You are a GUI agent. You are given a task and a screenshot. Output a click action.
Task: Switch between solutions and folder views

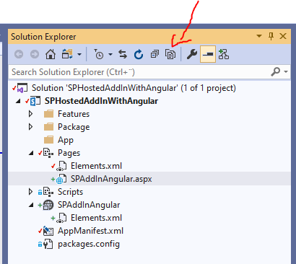pos(67,54)
